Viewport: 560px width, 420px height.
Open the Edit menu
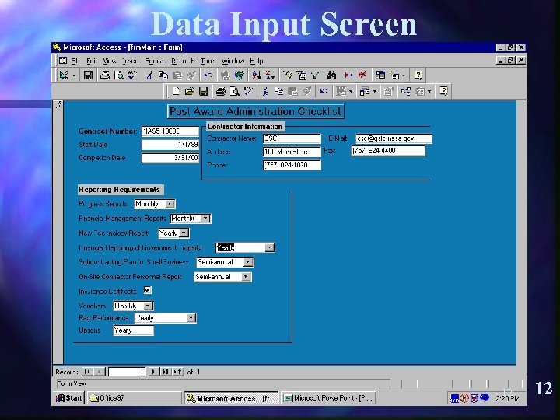pyautogui.click(x=91, y=61)
